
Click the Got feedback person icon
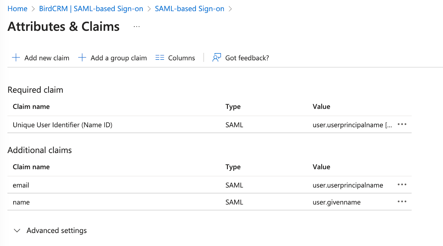[x=217, y=58]
